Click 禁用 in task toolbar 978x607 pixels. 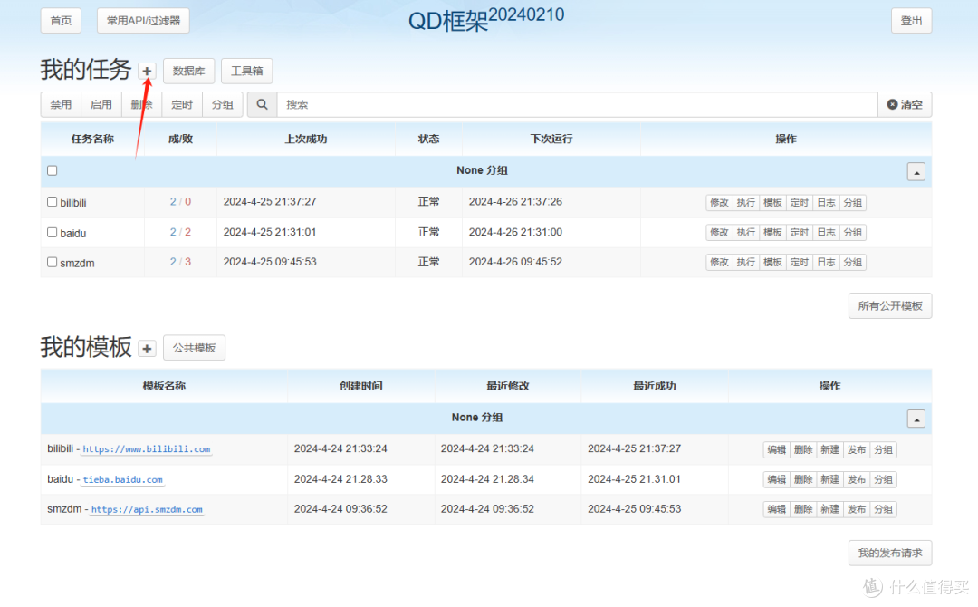pos(62,105)
